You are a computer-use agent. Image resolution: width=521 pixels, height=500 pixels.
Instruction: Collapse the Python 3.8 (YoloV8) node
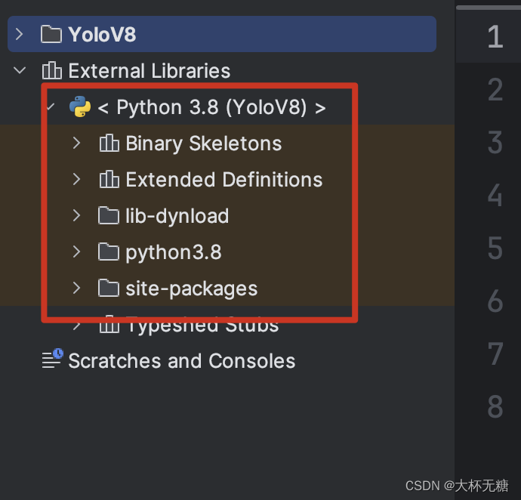(x=51, y=107)
